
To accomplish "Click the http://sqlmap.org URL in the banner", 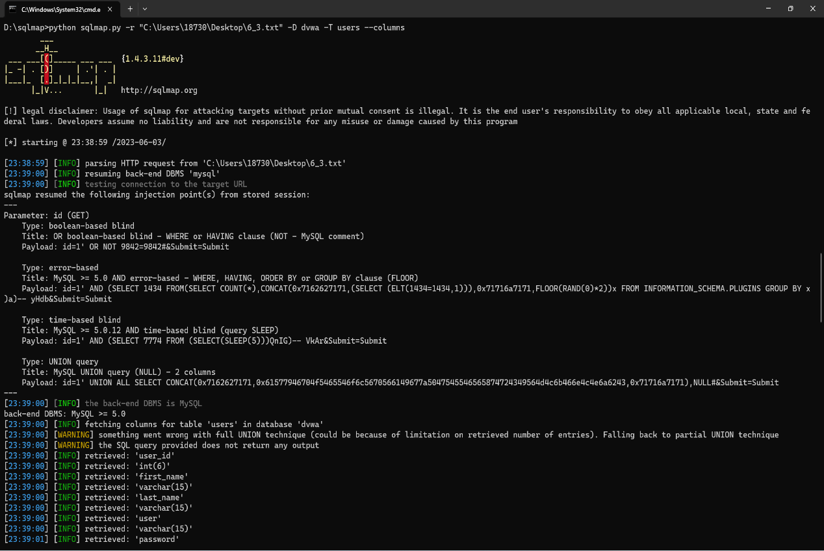I will click(159, 90).
